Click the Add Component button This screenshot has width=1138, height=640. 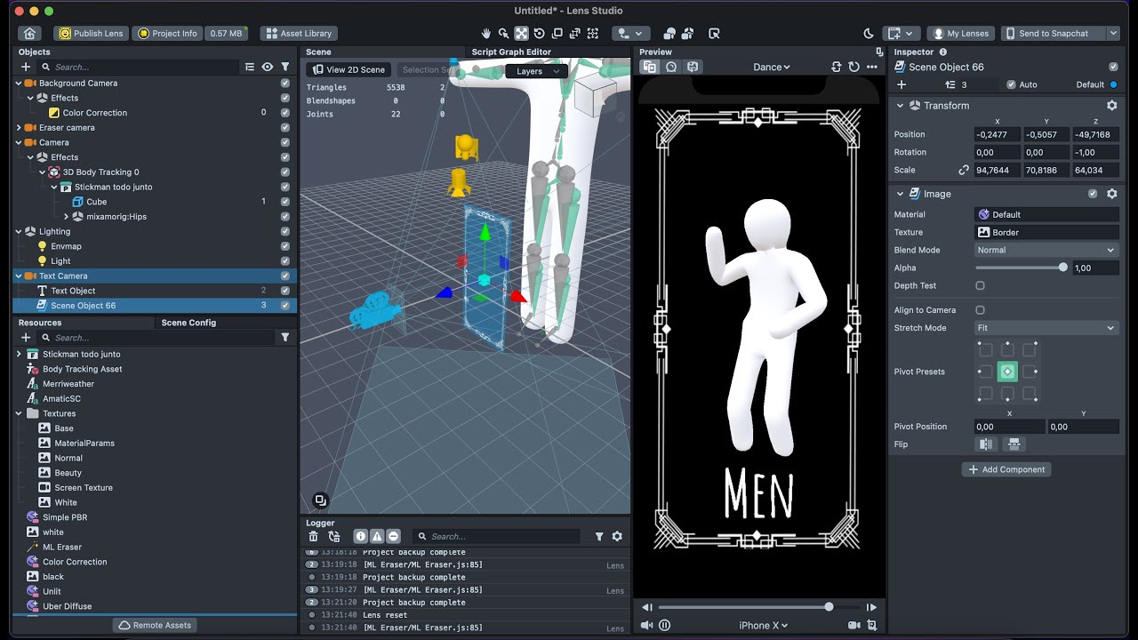coord(1006,469)
